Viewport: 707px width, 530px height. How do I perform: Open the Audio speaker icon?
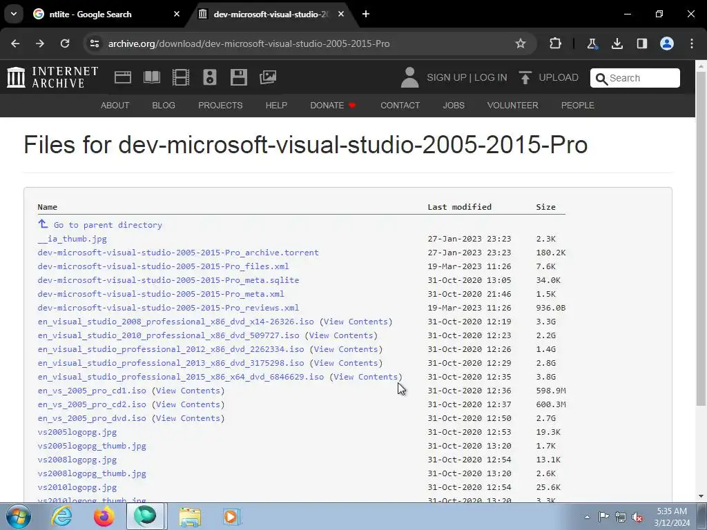210,77
